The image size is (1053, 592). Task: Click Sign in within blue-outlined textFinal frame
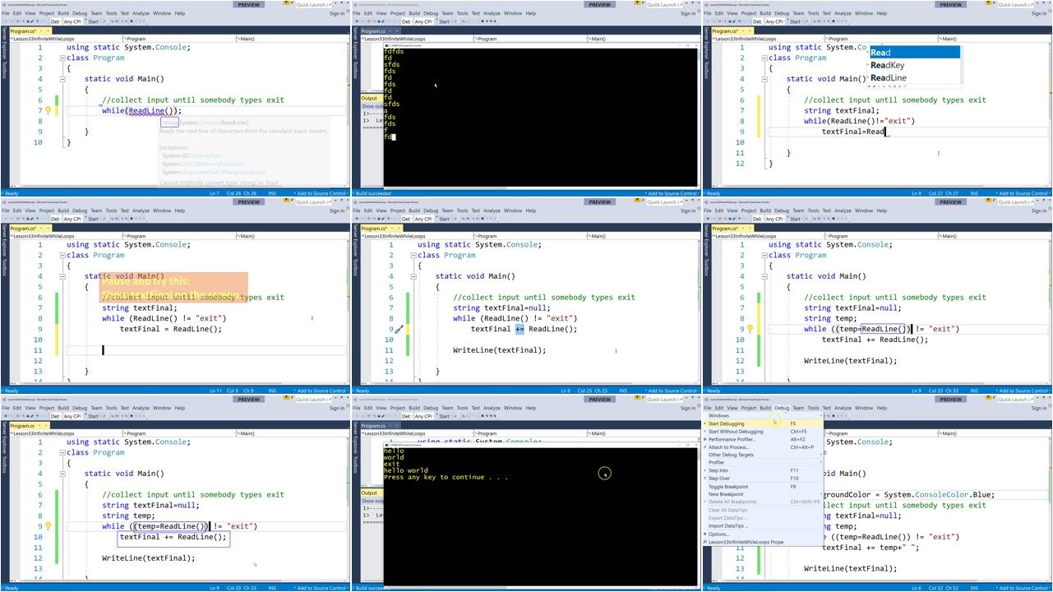338,408
